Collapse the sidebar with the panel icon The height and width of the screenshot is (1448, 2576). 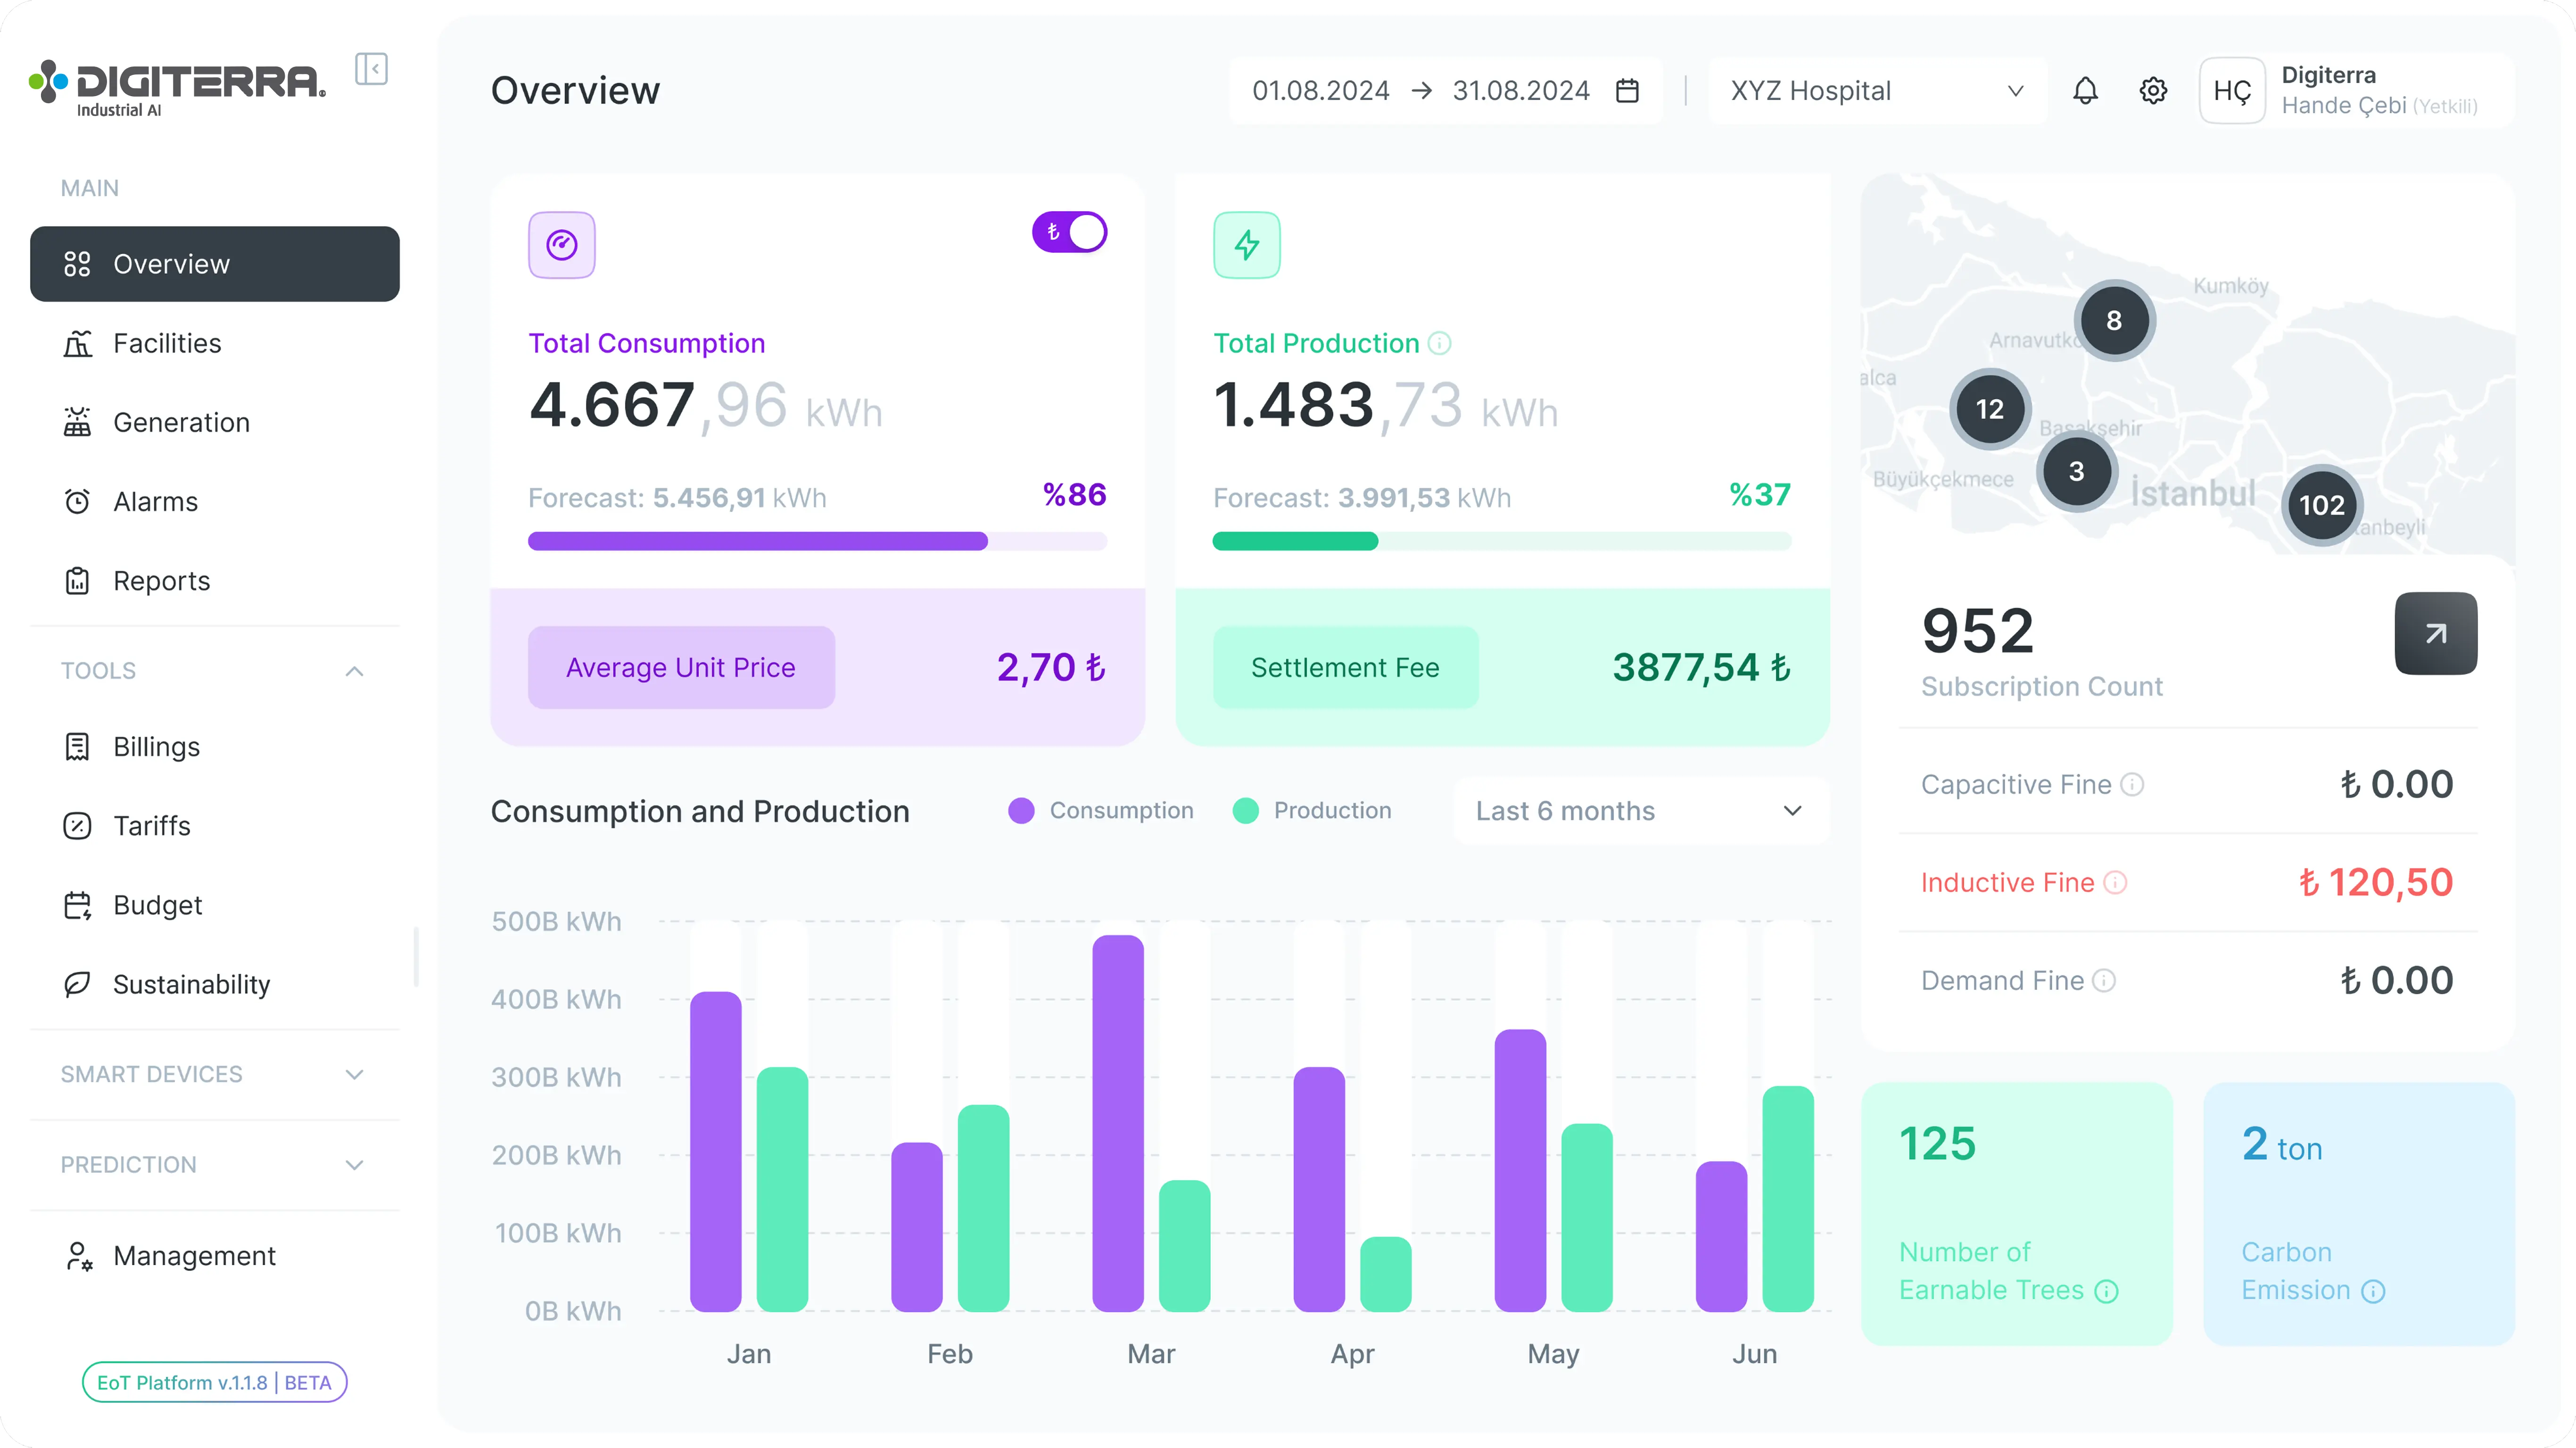(x=371, y=69)
